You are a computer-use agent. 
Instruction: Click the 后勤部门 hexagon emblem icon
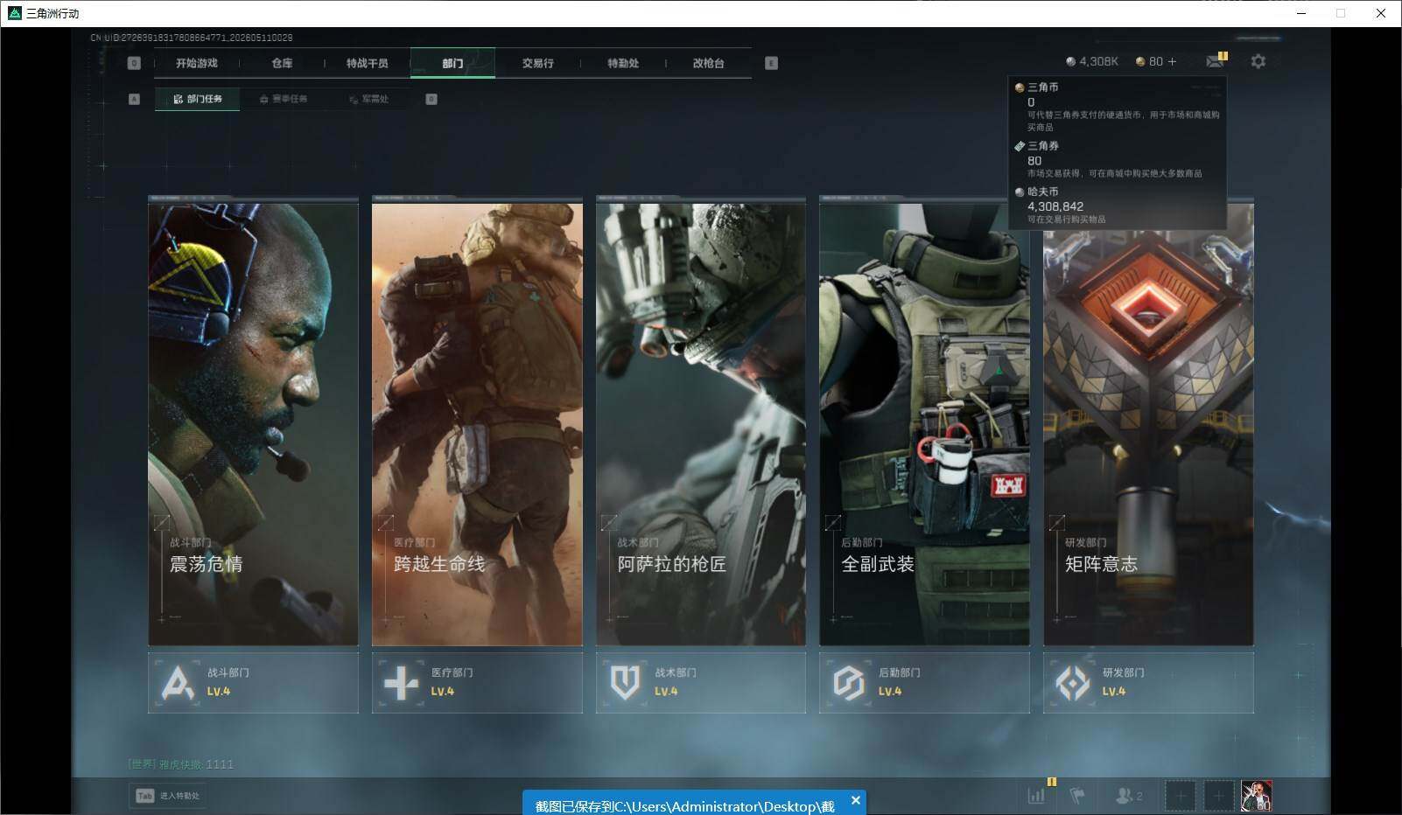[849, 682]
